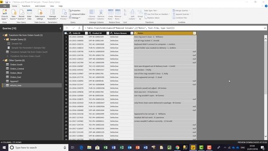Open the Help ribbon tab

[60, 6]
